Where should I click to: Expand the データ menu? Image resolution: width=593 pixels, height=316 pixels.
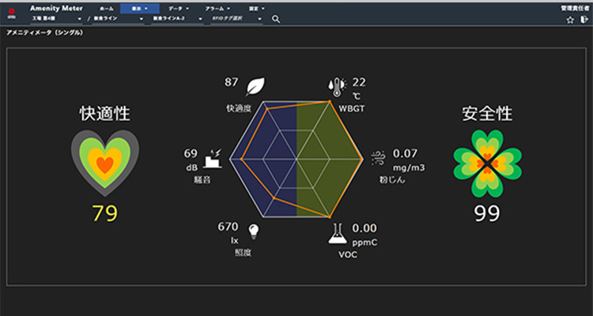coord(178,7)
